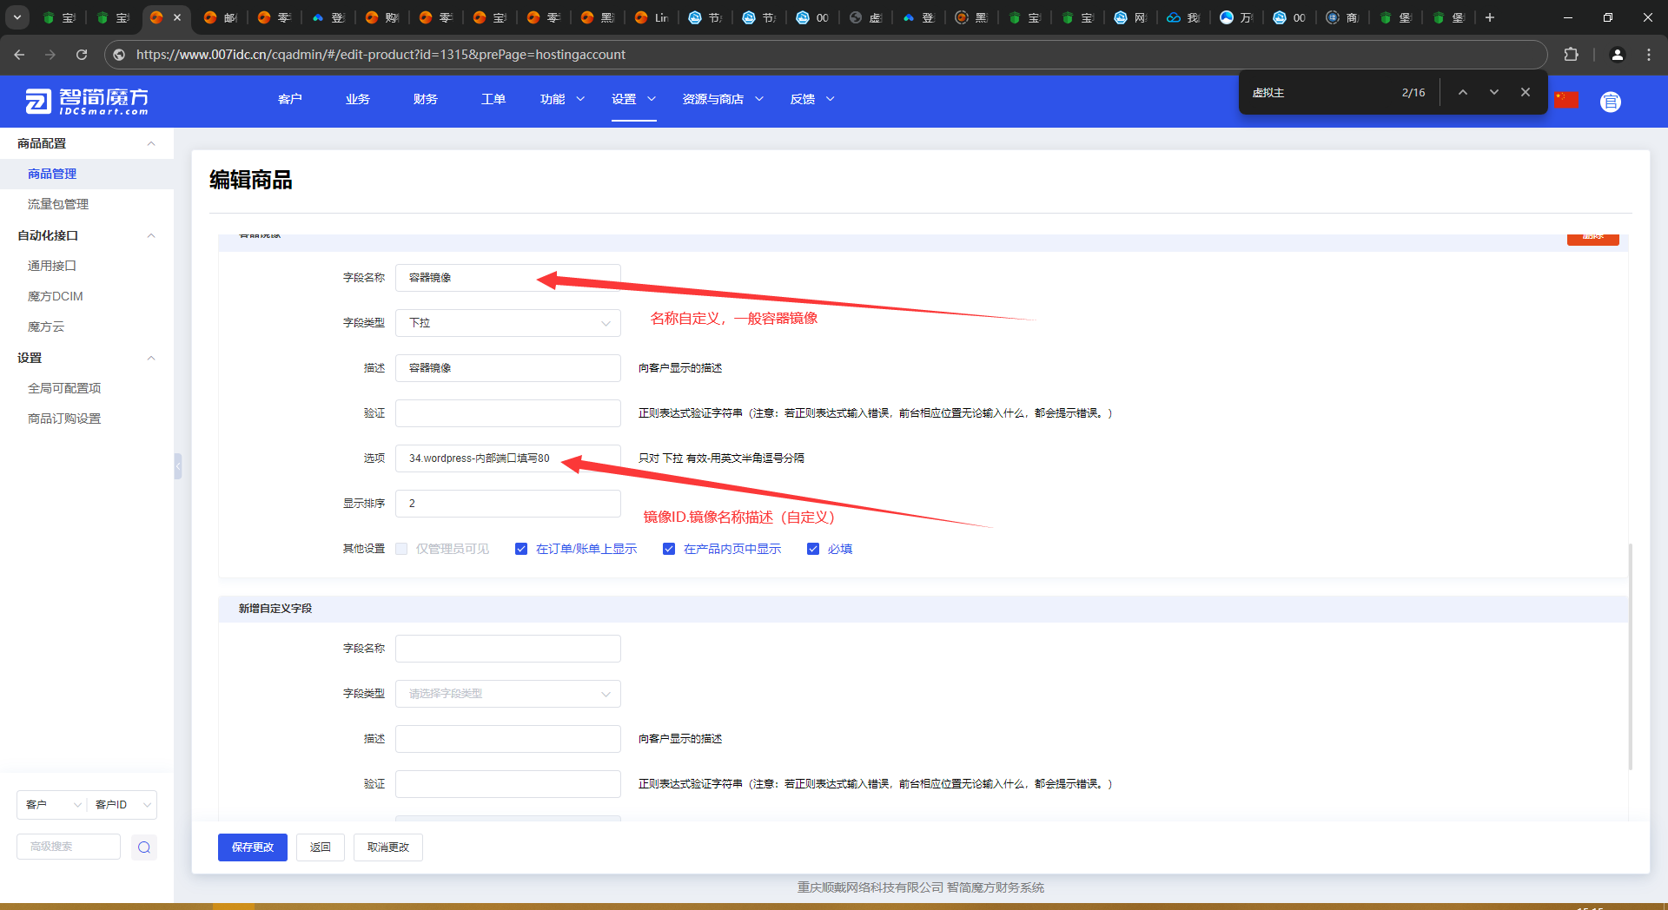Viewport: 1668px width, 910px height.
Task: Open a new browser tab
Action: (1490, 17)
